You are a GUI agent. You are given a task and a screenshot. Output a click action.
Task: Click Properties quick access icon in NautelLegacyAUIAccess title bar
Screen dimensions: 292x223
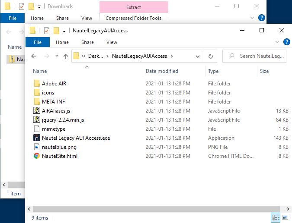[47, 31]
